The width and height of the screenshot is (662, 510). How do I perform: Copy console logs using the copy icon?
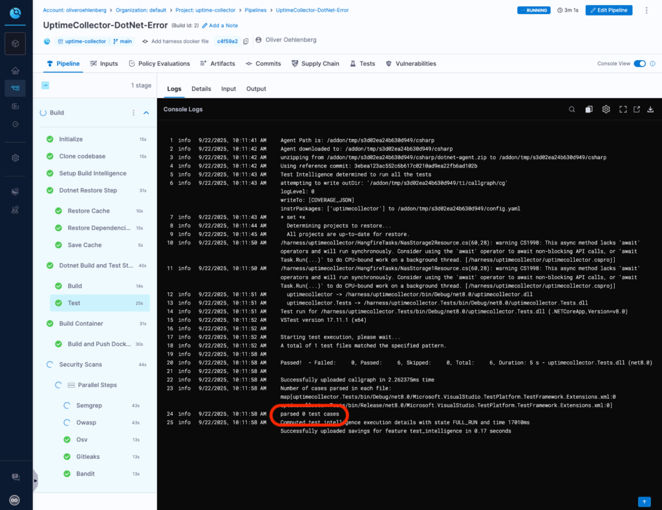(x=589, y=109)
